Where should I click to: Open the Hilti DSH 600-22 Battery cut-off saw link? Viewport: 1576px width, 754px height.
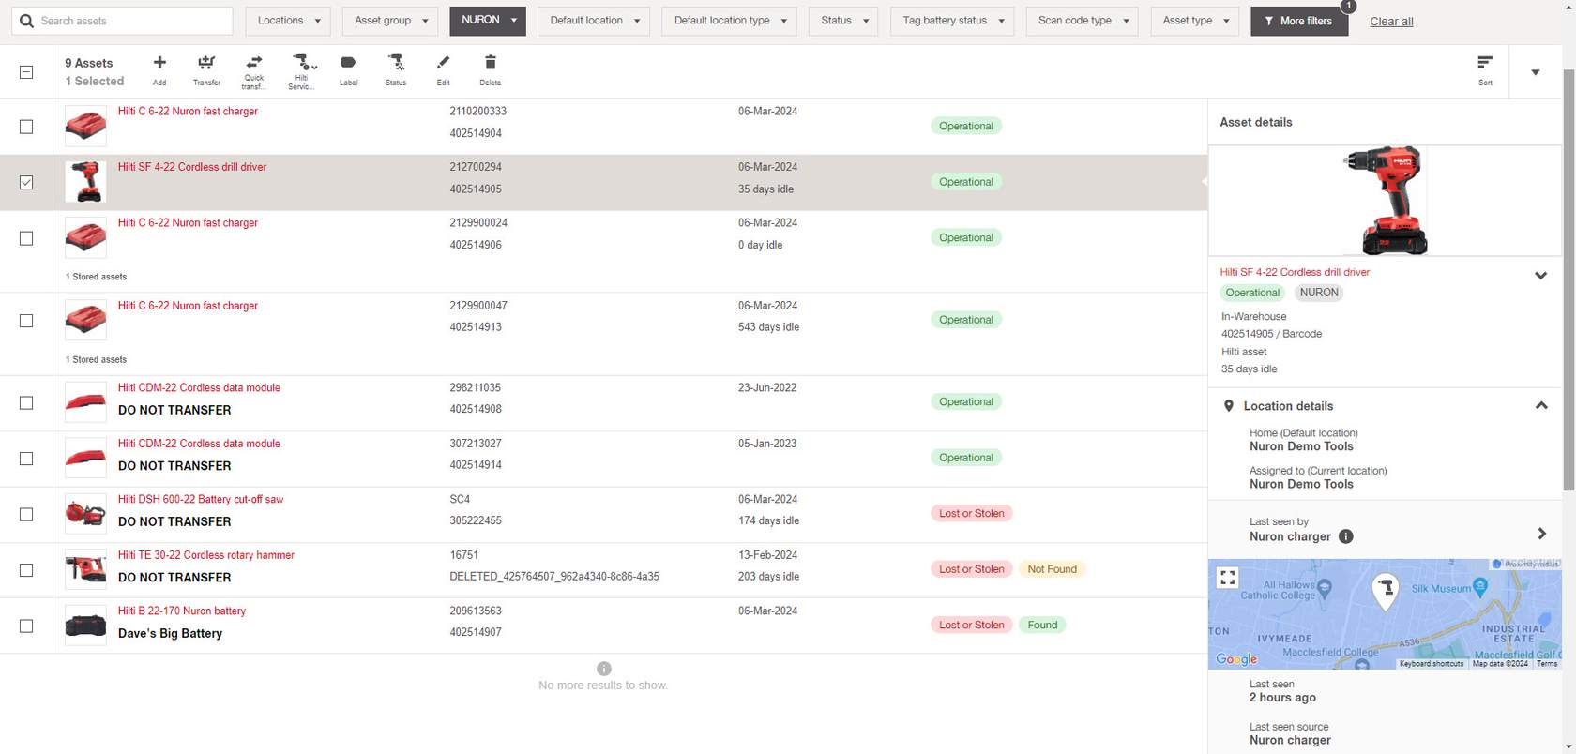[x=201, y=500]
